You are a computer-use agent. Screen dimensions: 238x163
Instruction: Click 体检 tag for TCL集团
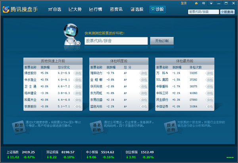point(209,80)
